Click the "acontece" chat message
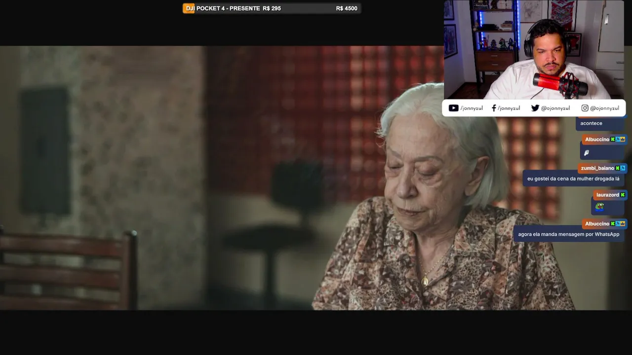This screenshot has height=355, width=632. (591, 123)
